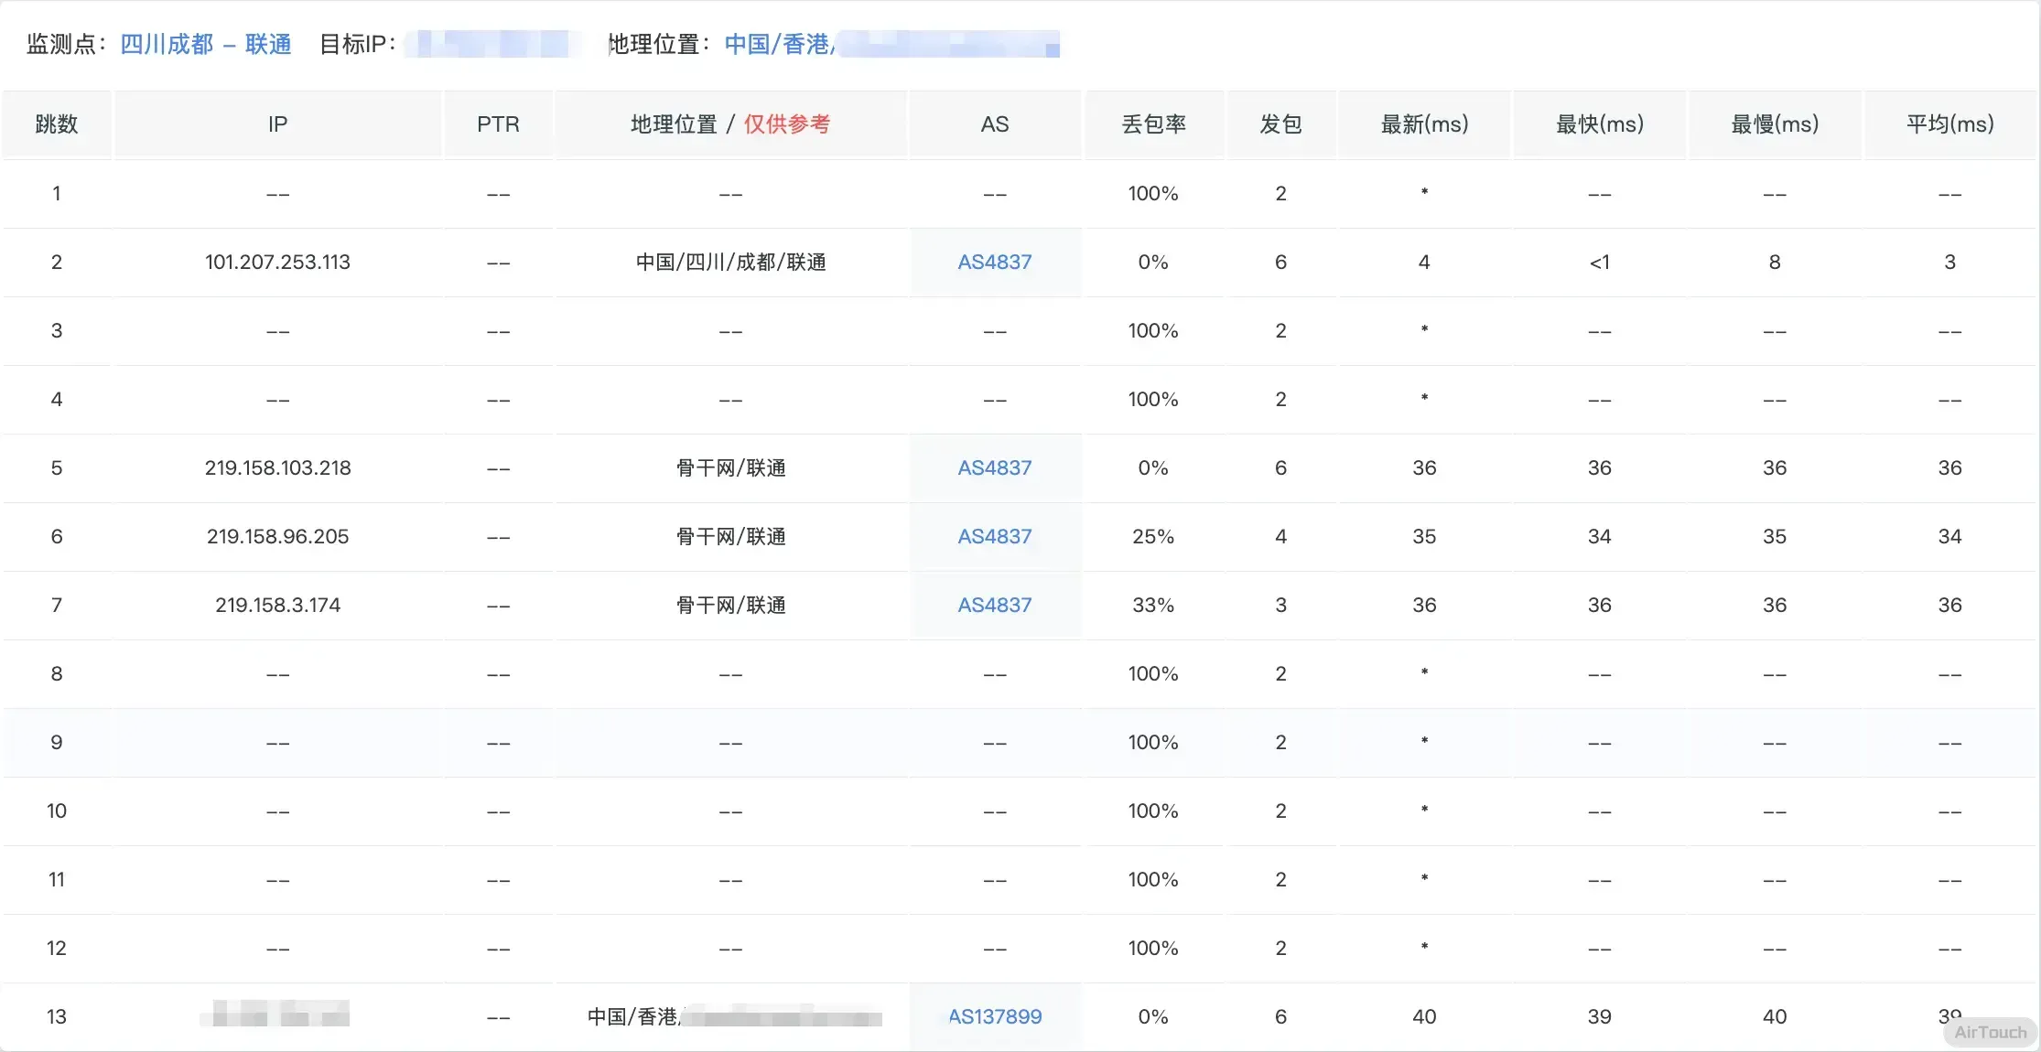This screenshot has width=2041, height=1052.
Task: Open the AS137899 link in hop 13
Action: click(x=994, y=1017)
